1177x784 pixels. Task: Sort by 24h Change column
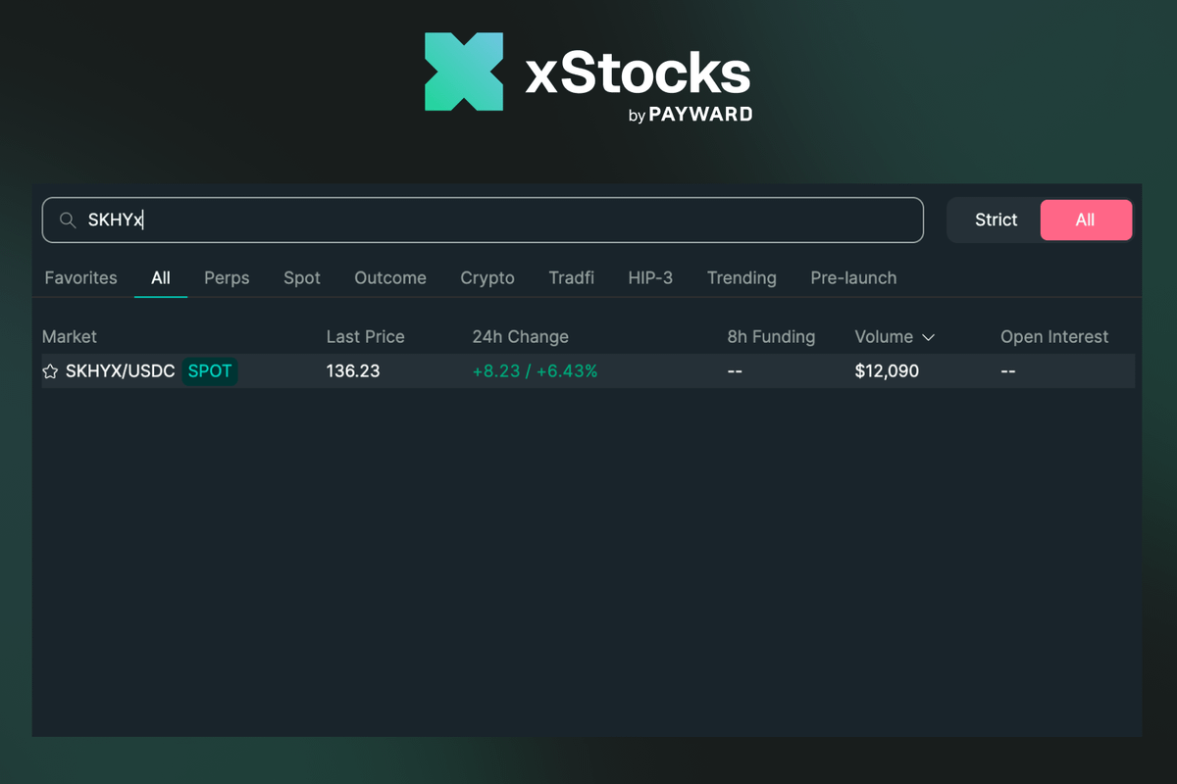520,337
